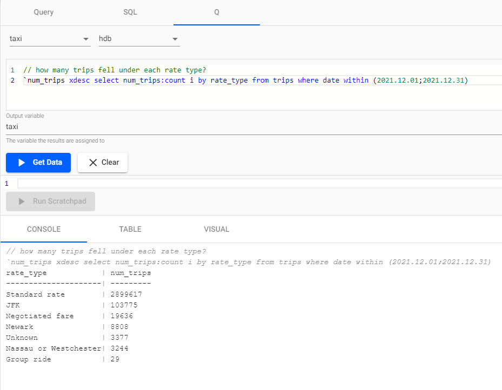Click the Standard rate row in console

point(74,294)
